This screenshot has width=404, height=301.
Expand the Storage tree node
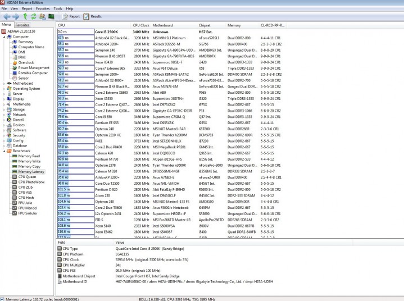pyautogui.click(x=4, y=110)
